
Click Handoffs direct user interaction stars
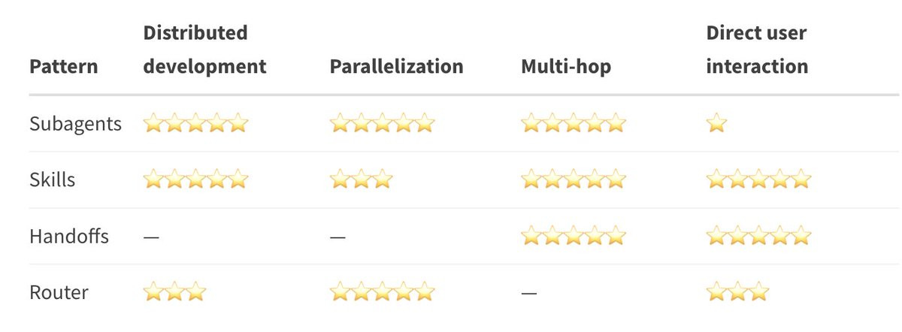tap(759, 236)
